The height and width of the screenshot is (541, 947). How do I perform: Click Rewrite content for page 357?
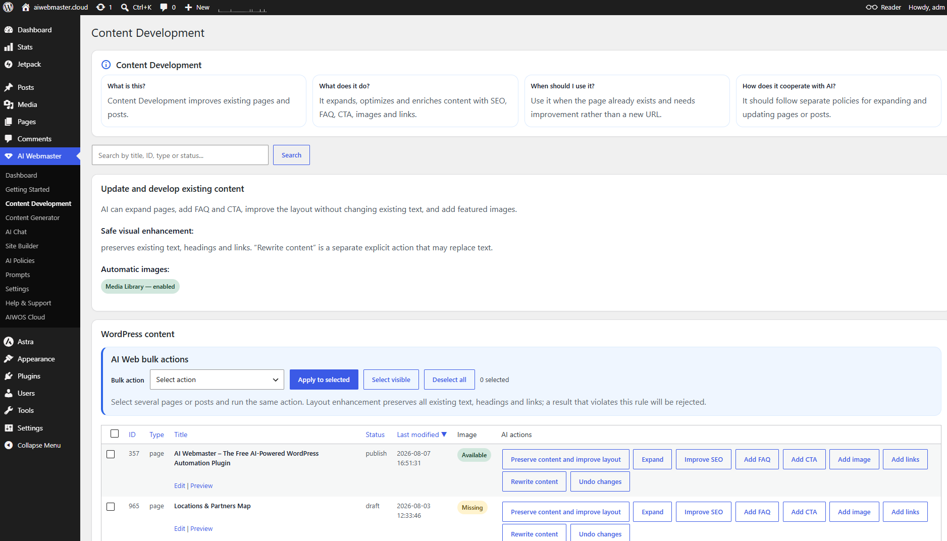tap(534, 481)
